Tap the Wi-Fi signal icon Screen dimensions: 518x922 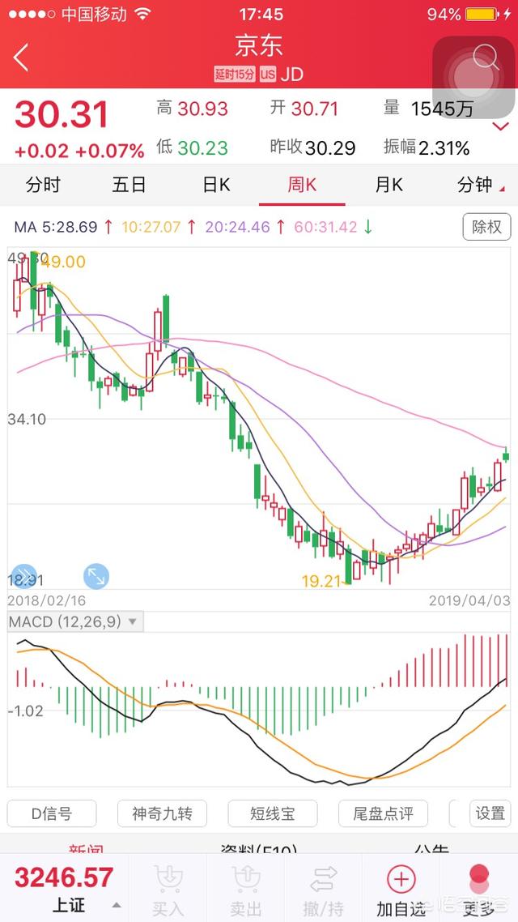point(142,14)
